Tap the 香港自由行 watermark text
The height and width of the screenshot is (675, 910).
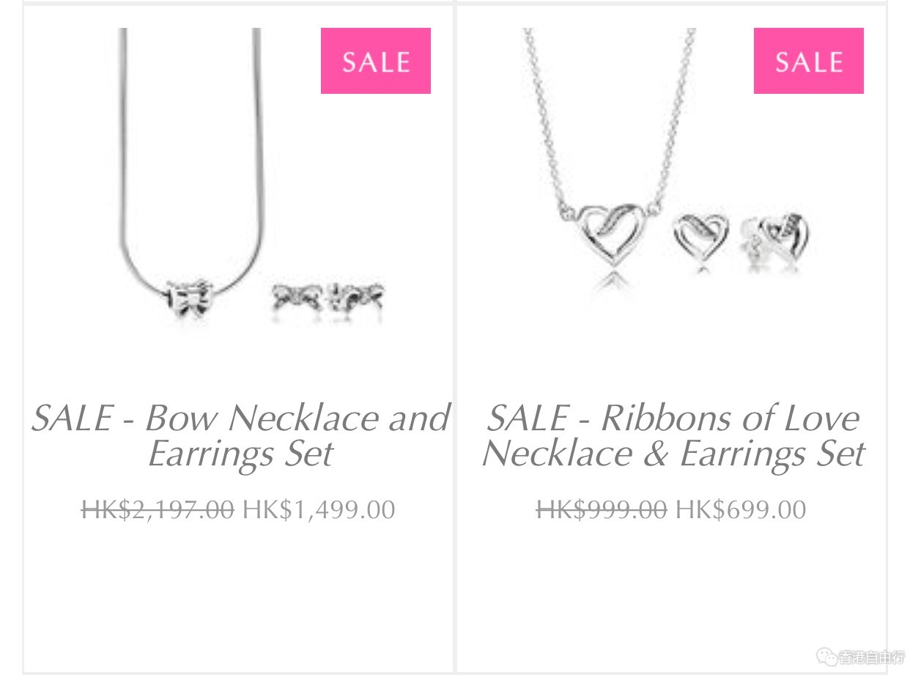(872, 657)
